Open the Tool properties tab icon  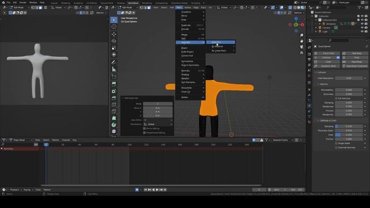pyautogui.click(x=309, y=48)
